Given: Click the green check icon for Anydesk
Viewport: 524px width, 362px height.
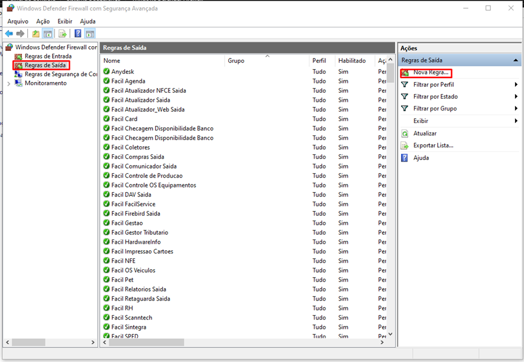Looking at the screenshot, I should pyautogui.click(x=106, y=71).
